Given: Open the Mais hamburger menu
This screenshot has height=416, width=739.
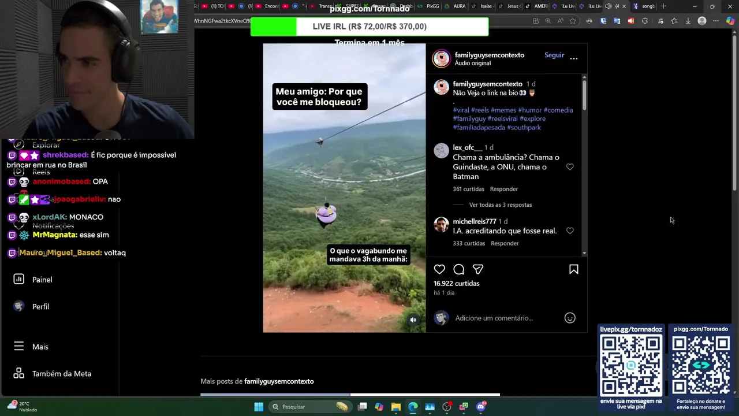Looking at the screenshot, I should pyautogui.click(x=32, y=347).
